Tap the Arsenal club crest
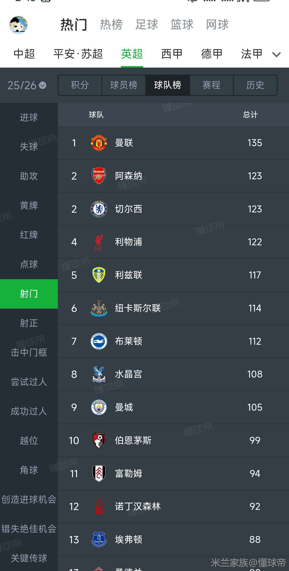The width and height of the screenshot is (289, 571). click(x=99, y=176)
